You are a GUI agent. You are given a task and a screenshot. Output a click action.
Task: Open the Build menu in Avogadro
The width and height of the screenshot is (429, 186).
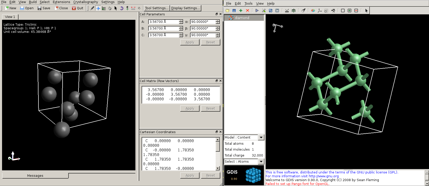click(x=33, y=2)
